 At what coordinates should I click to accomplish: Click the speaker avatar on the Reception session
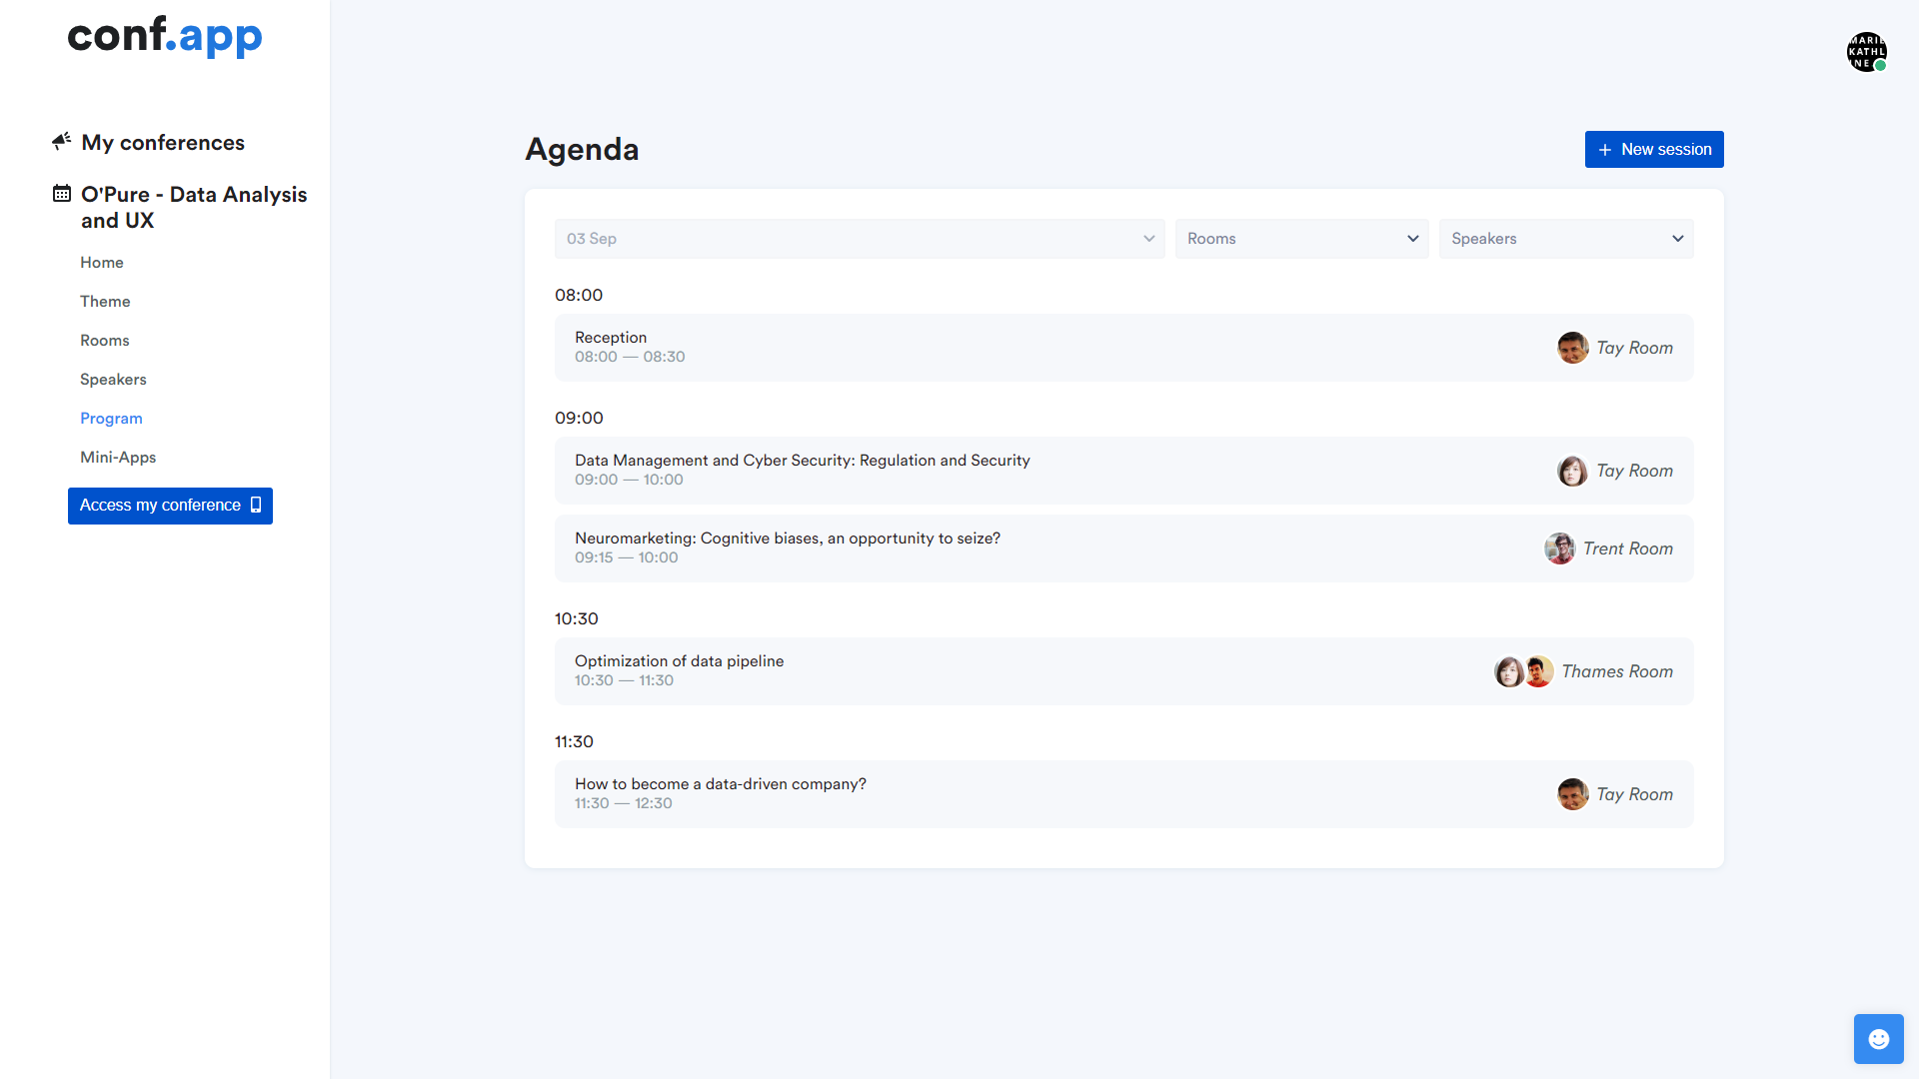tap(1572, 348)
